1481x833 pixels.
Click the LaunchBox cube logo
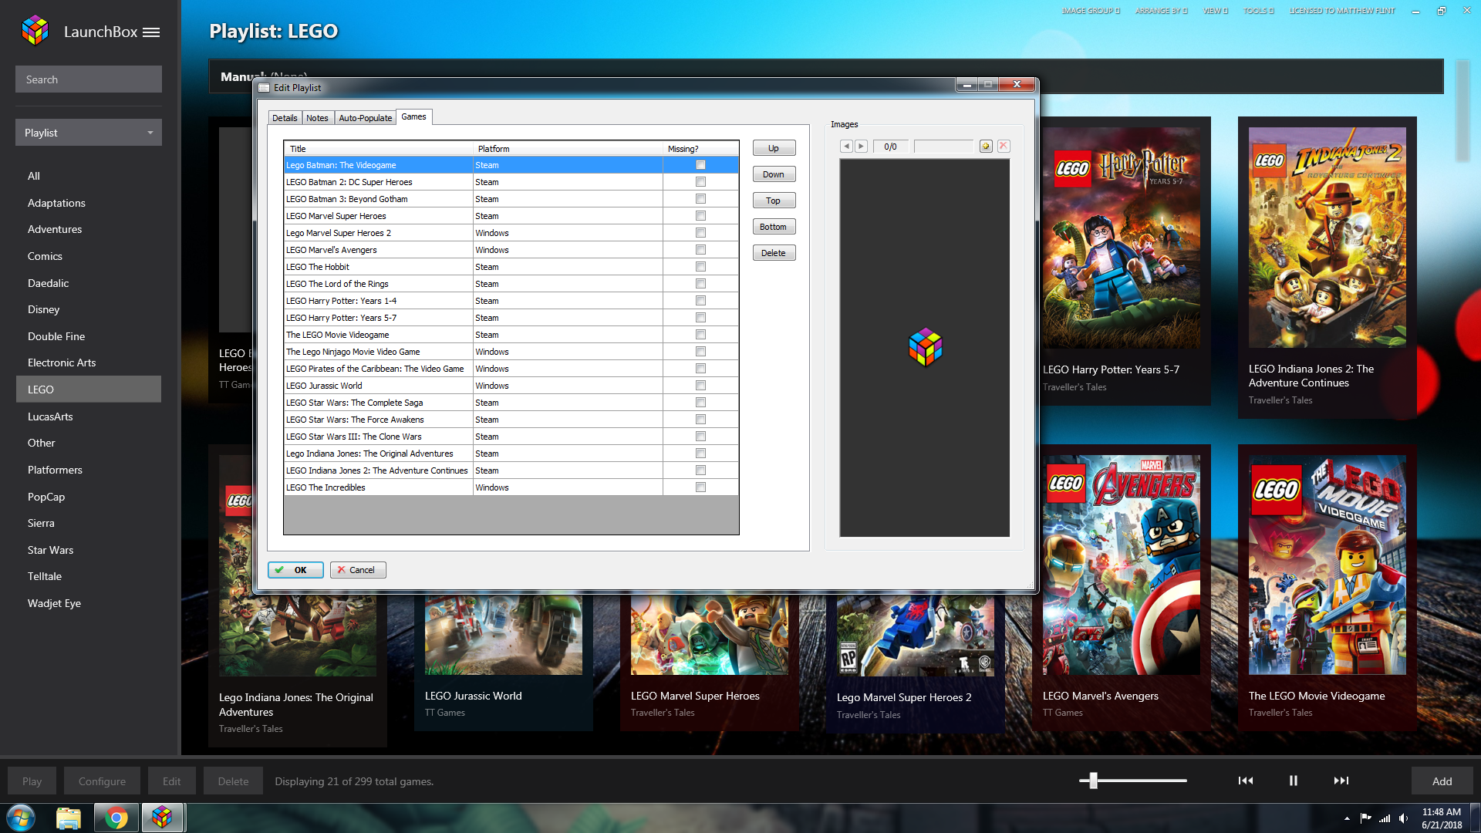[x=35, y=31]
